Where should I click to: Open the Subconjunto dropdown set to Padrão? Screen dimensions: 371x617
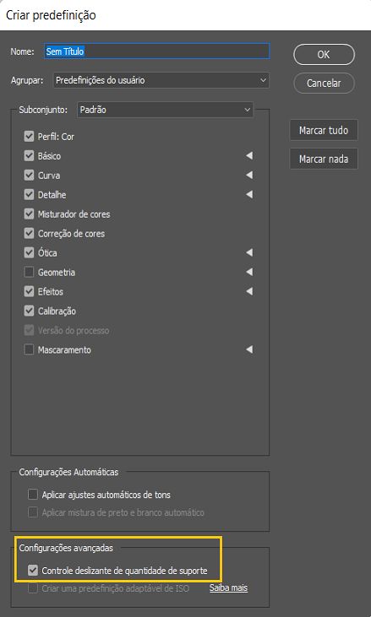point(166,110)
